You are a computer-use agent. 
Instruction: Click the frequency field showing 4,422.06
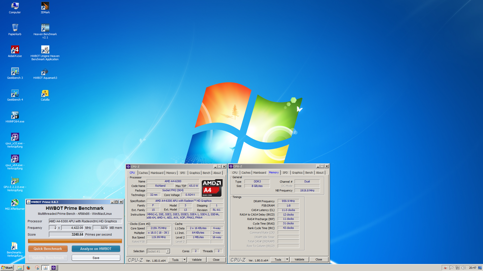coord(72,228)
